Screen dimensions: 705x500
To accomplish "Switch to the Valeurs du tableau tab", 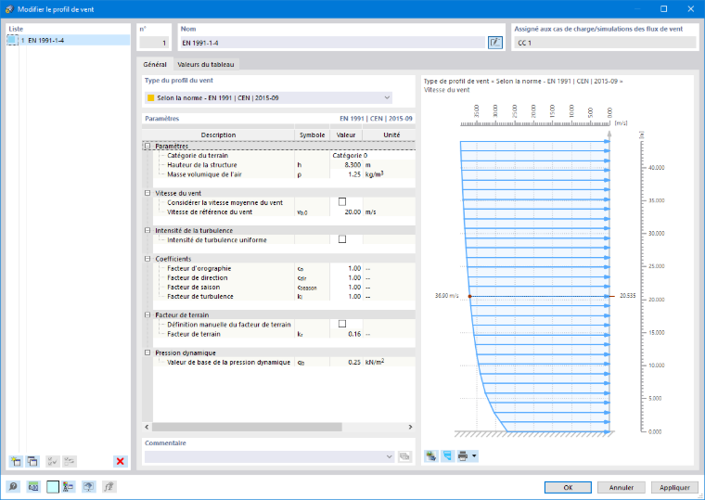I will 206,64.
